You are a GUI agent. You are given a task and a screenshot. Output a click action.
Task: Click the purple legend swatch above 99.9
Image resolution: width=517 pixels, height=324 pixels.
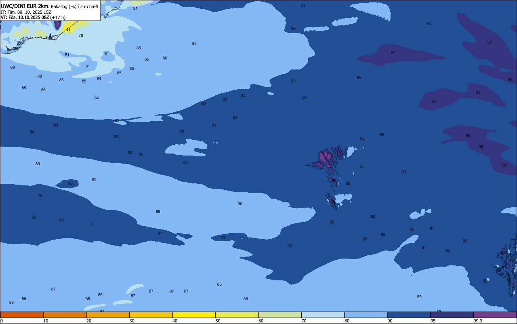click(x=495, y=315)
